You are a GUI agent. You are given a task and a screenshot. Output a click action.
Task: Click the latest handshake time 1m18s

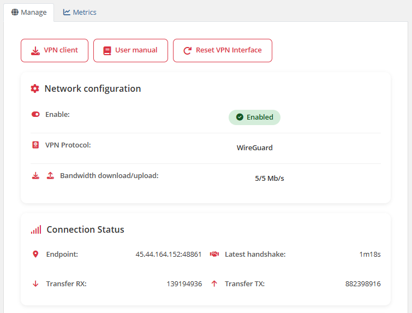tap(369, 255)
